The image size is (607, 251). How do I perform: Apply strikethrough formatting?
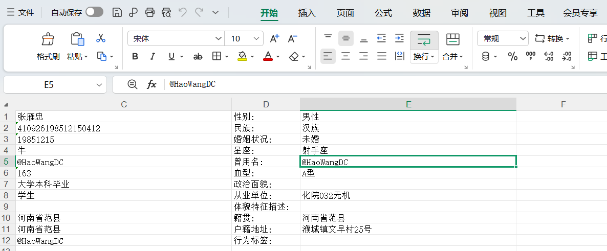(x=198, y=56)
